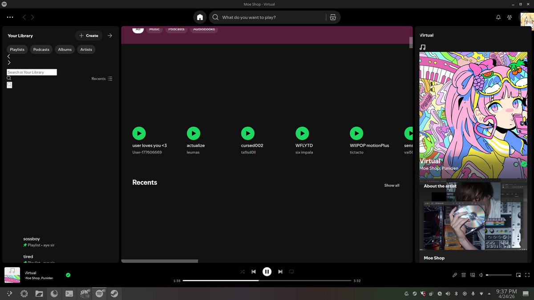This screenshot has width=534, height=300.
Task: Open the Friend Activity icon
Action: click(x=510, y=17)
